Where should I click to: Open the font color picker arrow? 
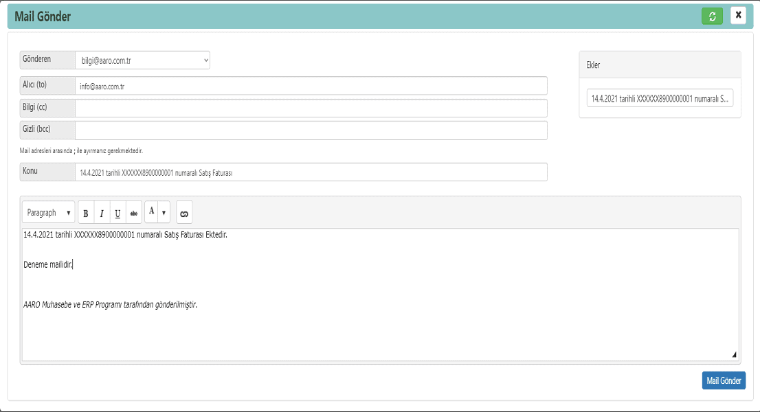(164, 213)
